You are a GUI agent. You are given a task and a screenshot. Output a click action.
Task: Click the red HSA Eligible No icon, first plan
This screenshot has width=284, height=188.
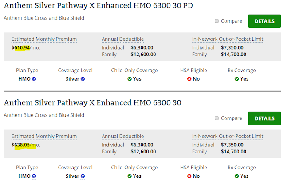point(189,79)
